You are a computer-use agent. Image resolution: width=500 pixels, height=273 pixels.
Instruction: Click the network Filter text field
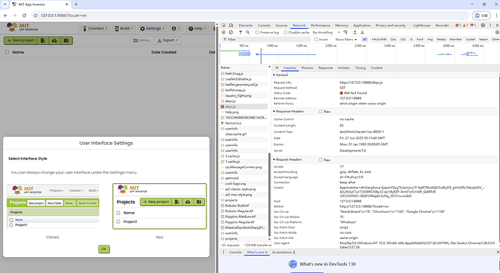[x=266, y=40]
